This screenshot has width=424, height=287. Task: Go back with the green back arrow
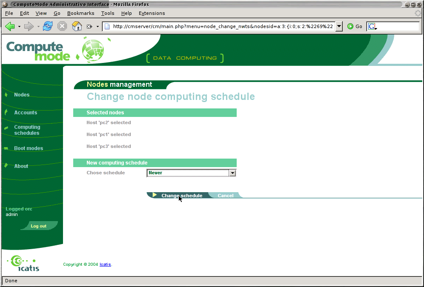pyautogui.click(x=10, y=26)
